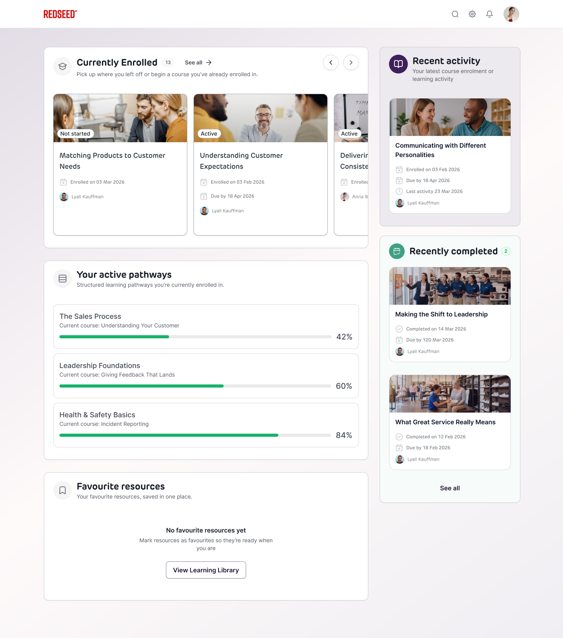Go to next enrolled courses with right chevron

tap(351, 63)
